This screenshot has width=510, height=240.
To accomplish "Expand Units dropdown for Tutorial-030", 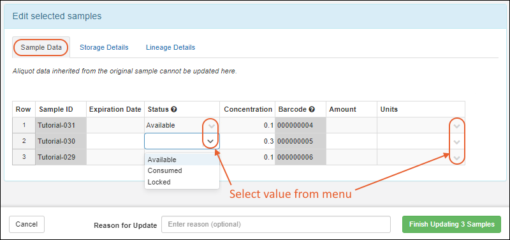I will pos(456,142).
